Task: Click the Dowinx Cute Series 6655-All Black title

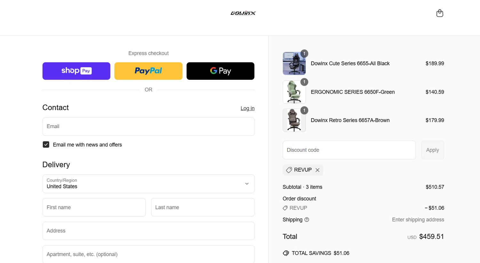Action: 350,63
